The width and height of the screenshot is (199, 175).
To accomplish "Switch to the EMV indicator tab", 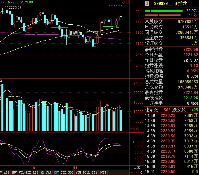I will click(14, 172).
